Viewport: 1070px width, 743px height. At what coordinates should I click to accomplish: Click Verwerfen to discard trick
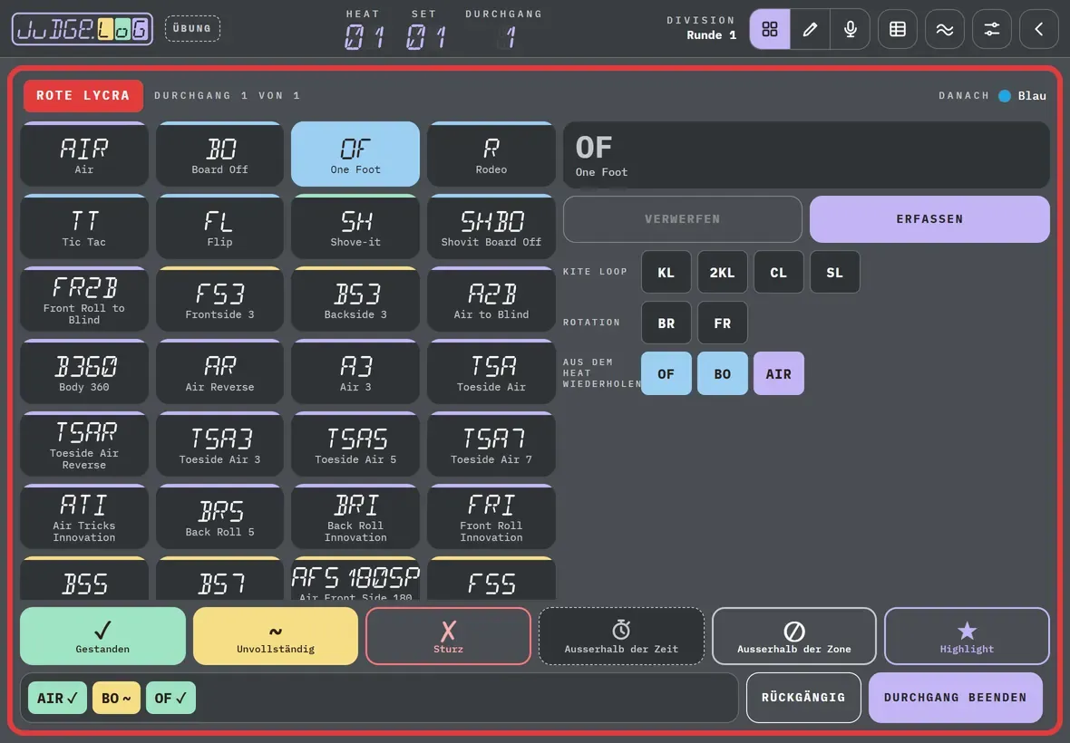pos(683,218)
